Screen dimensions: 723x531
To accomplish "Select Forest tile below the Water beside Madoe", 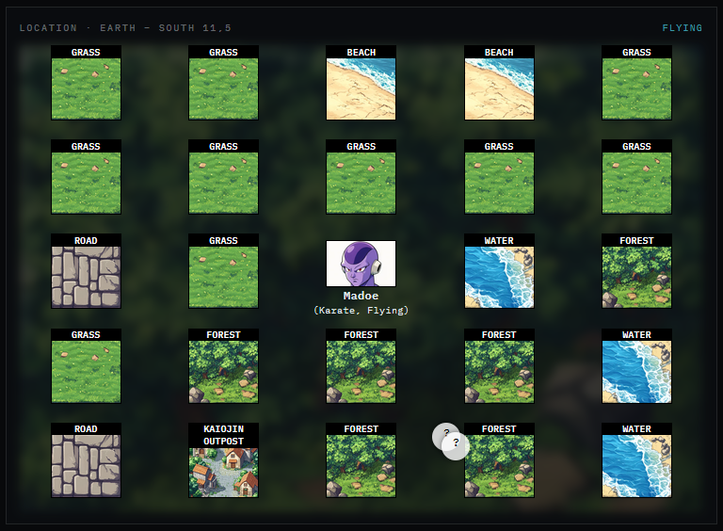I will click(499, 366).
